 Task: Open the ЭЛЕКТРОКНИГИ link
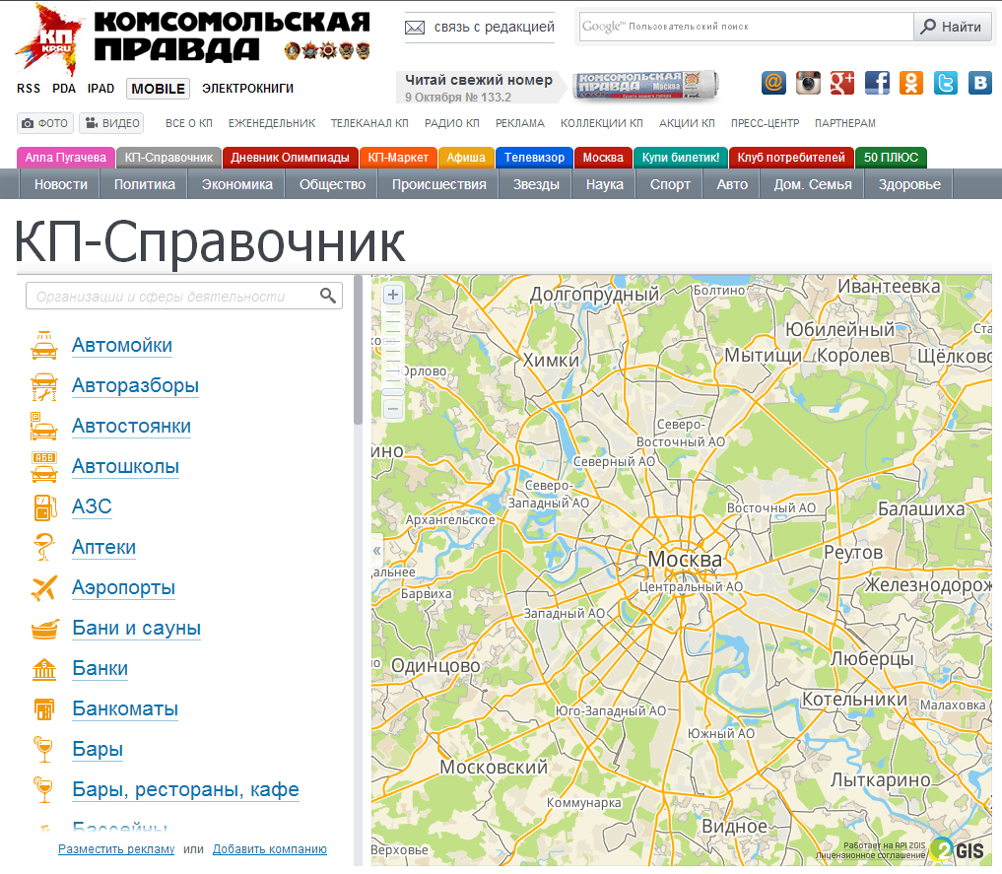248,89
